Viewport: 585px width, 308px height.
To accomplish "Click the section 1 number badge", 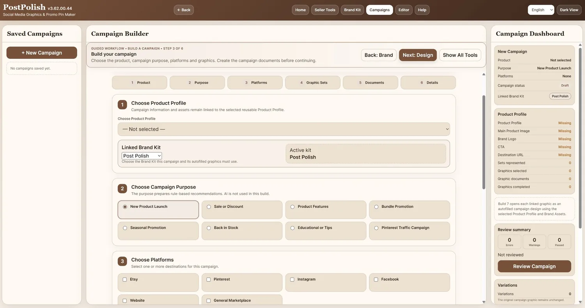I will coord(122,105).
